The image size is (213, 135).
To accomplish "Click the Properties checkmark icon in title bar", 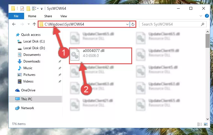I will (22, 9).
